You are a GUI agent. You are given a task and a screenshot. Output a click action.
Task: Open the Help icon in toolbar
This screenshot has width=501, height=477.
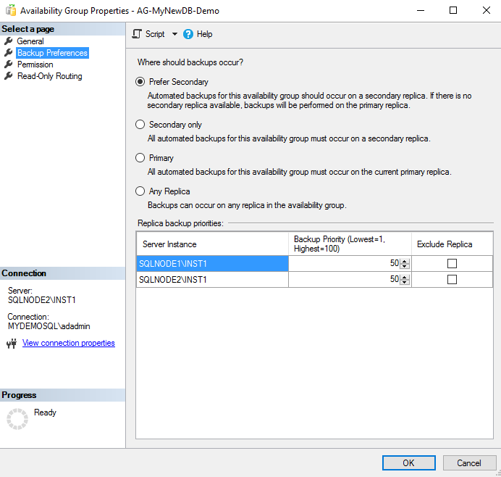(188, 34)
